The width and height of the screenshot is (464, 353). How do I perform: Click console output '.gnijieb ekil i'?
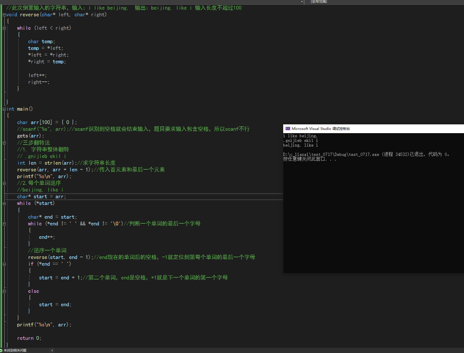300,141
